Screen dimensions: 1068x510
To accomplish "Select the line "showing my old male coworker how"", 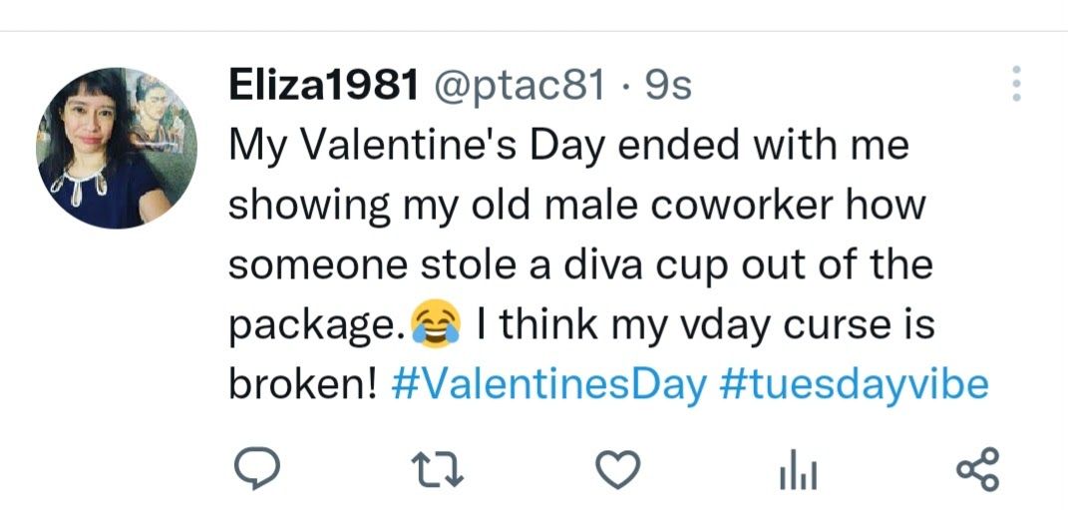I will tap(578, 207).
